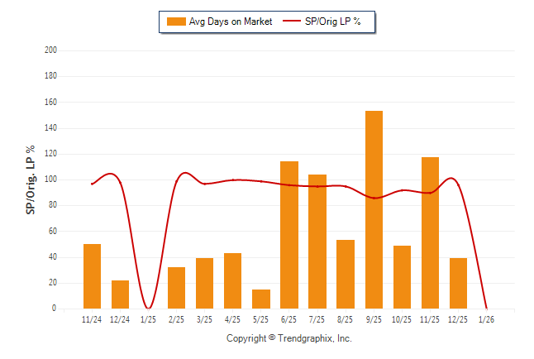Click the 10/25 orange bar

point(402,277)
